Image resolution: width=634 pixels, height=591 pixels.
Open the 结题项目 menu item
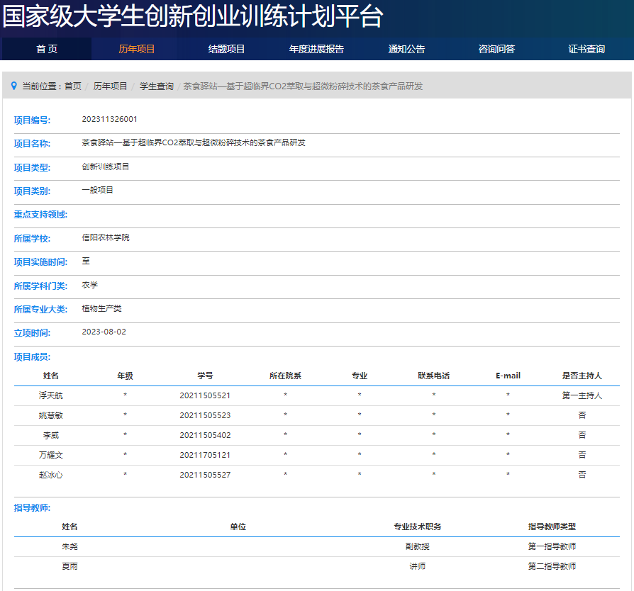coord(226,49)
